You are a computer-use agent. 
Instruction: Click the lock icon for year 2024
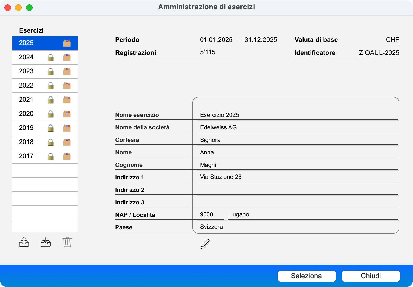tap(51, 57)
